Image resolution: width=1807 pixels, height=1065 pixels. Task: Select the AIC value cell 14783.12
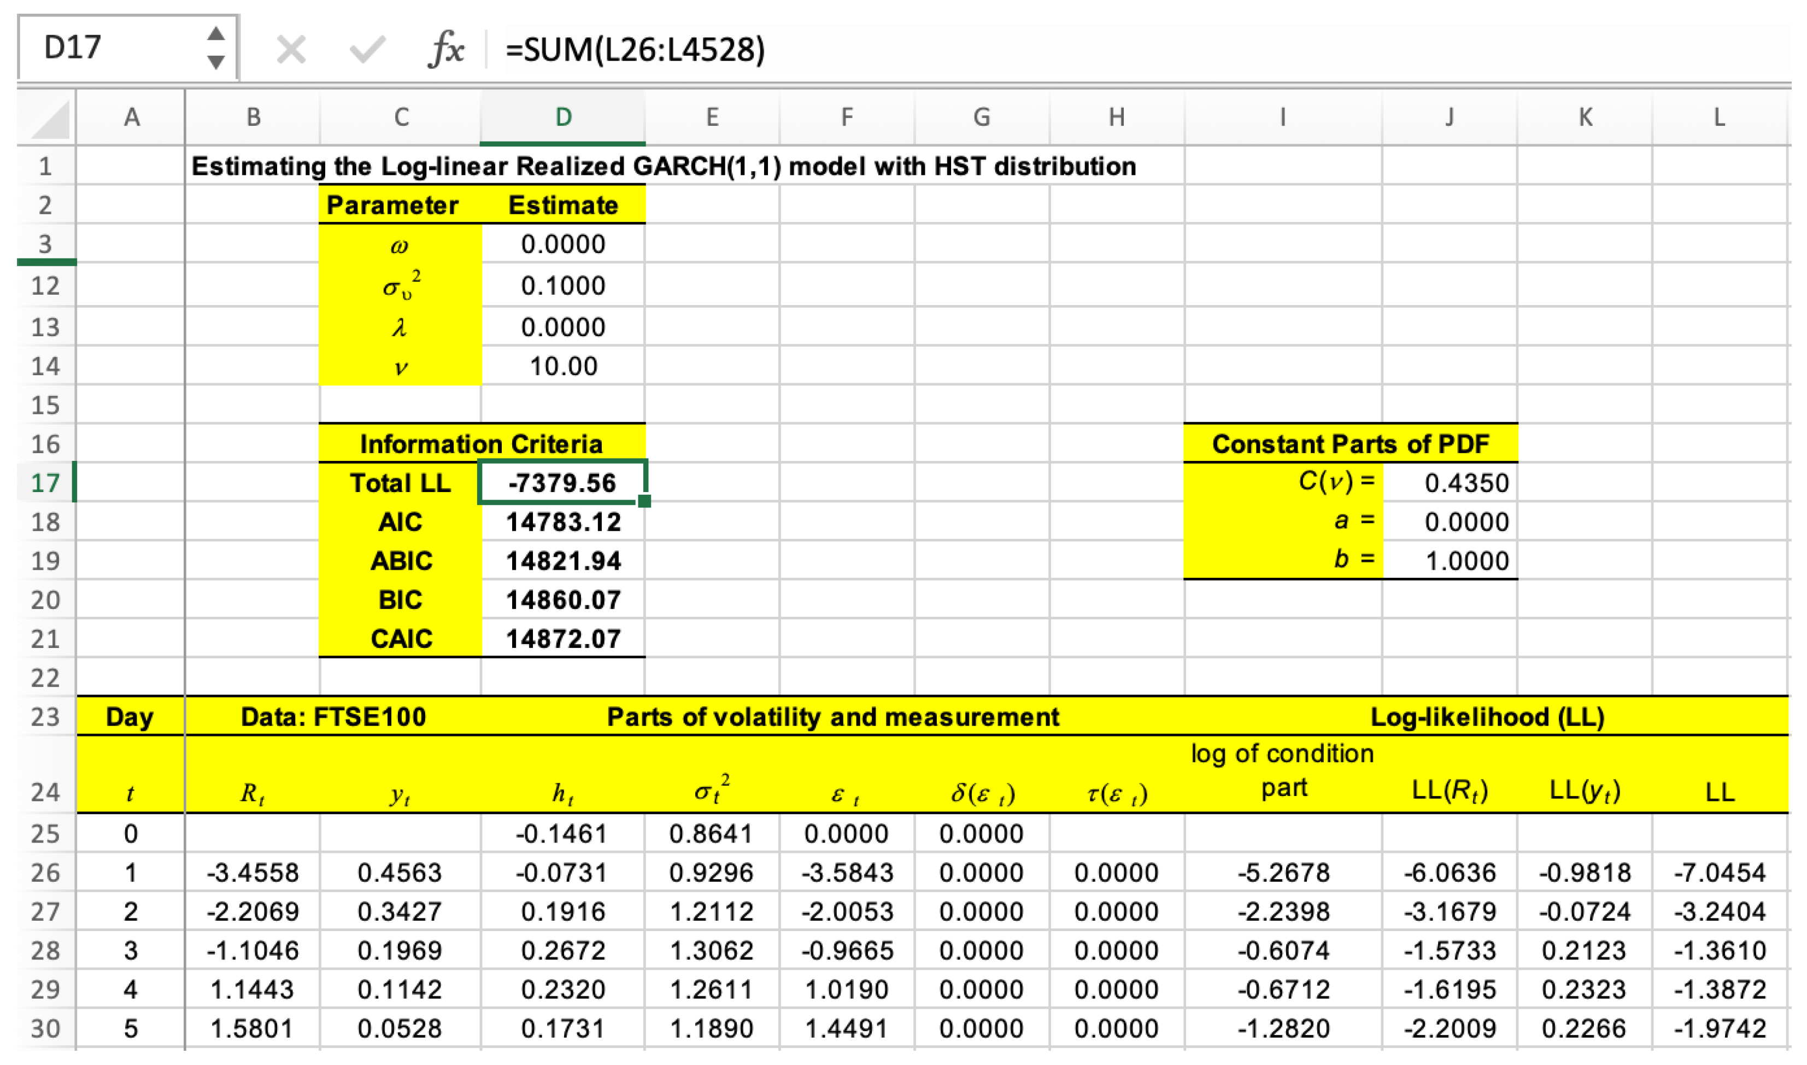564,523
